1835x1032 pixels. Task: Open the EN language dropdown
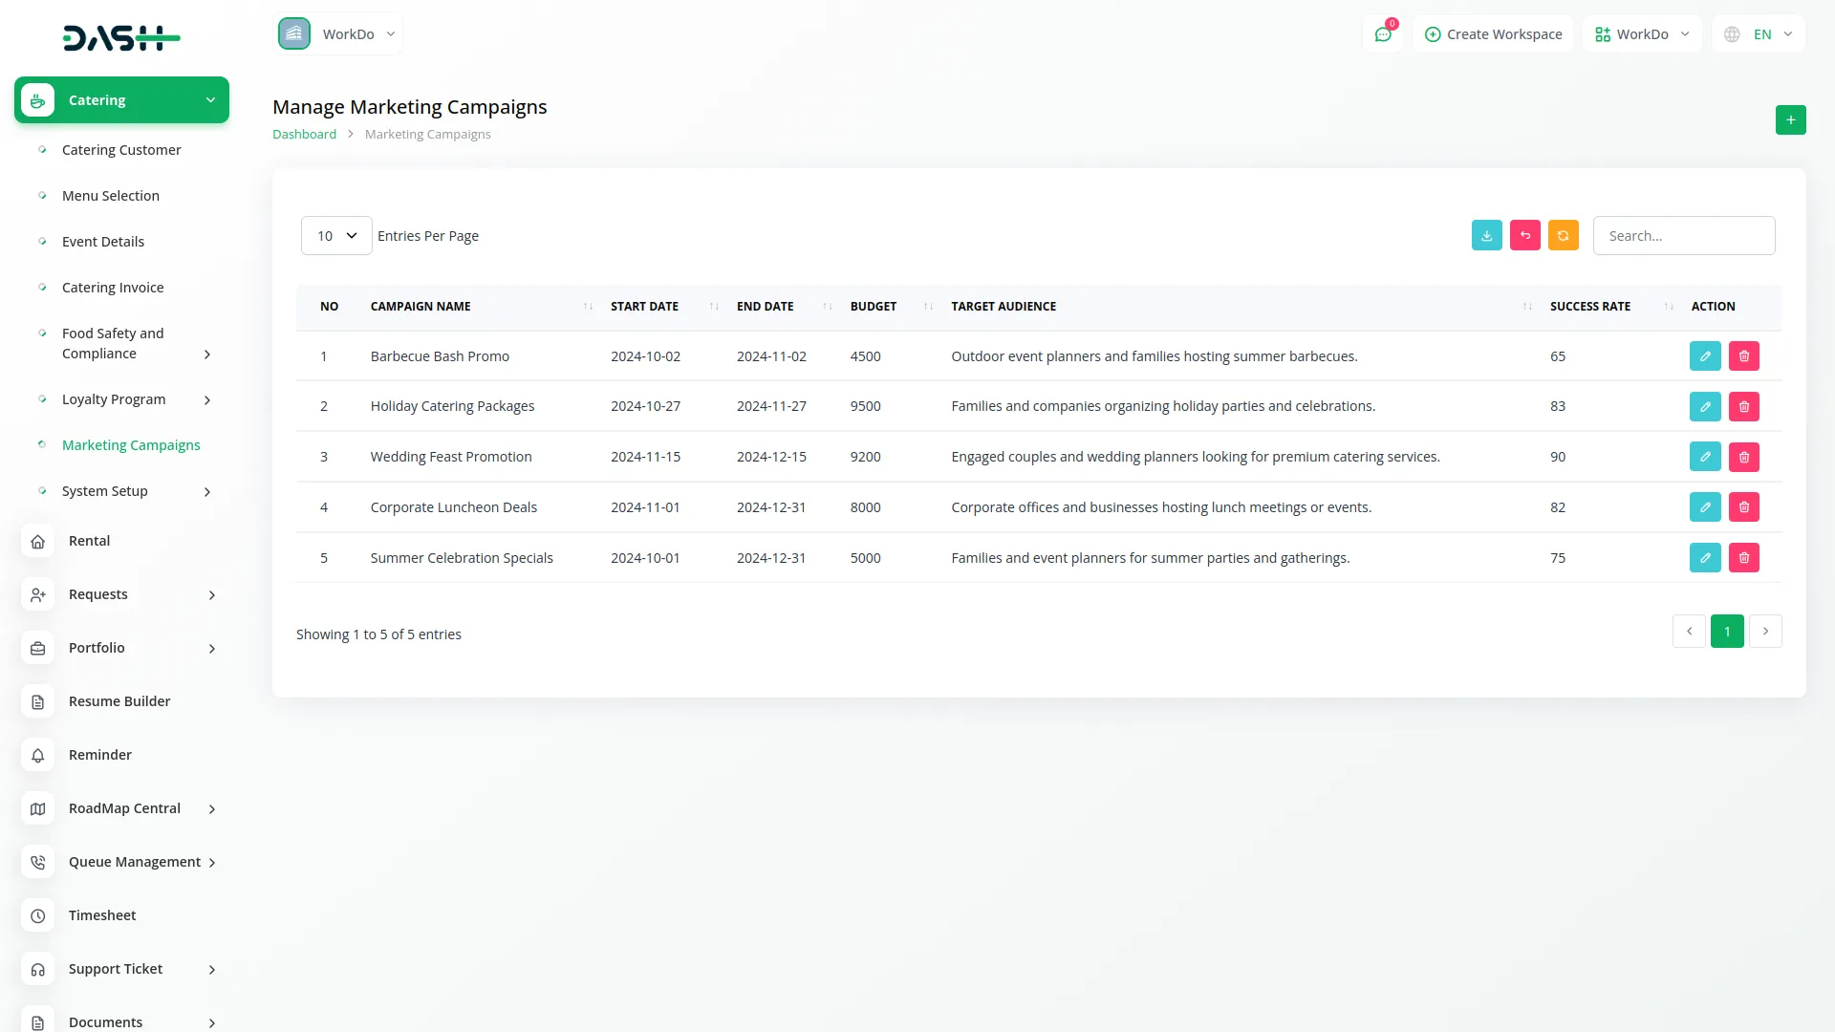click(x=1759, y=34)
